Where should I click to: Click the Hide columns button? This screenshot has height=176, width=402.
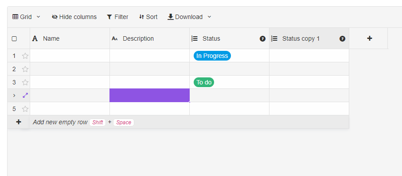click(74, 17)
